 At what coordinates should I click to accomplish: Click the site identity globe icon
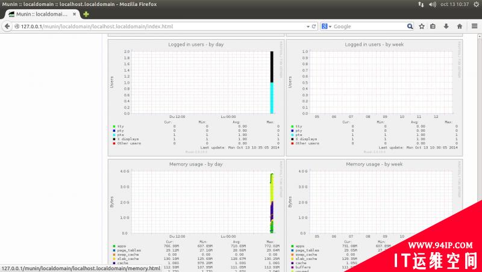pyautogui.click(x=17, y=26)
